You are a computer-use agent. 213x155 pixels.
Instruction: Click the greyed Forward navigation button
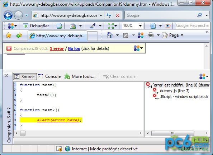tap(18, 15)
